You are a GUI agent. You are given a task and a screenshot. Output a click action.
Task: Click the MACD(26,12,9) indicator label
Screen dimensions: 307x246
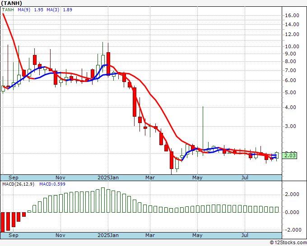click(x=18, y=184)
